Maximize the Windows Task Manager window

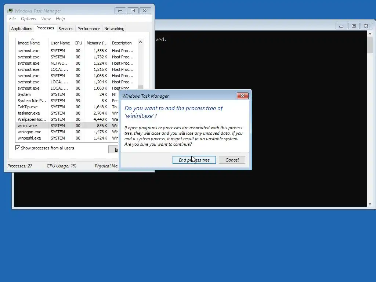[x=133, y=11]
